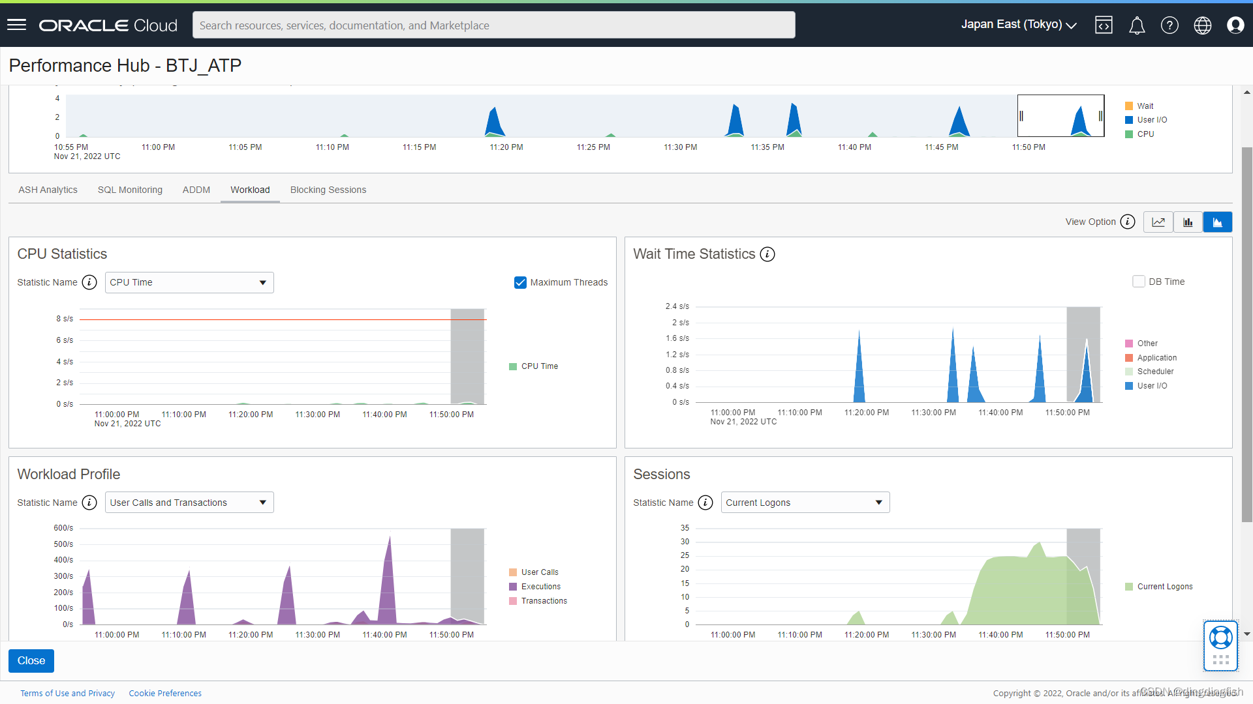Image resolution: width=1253 pixels, height=704 pixels.
Task: Show info for Sessions Statistic Name
Action: (705, 503)
